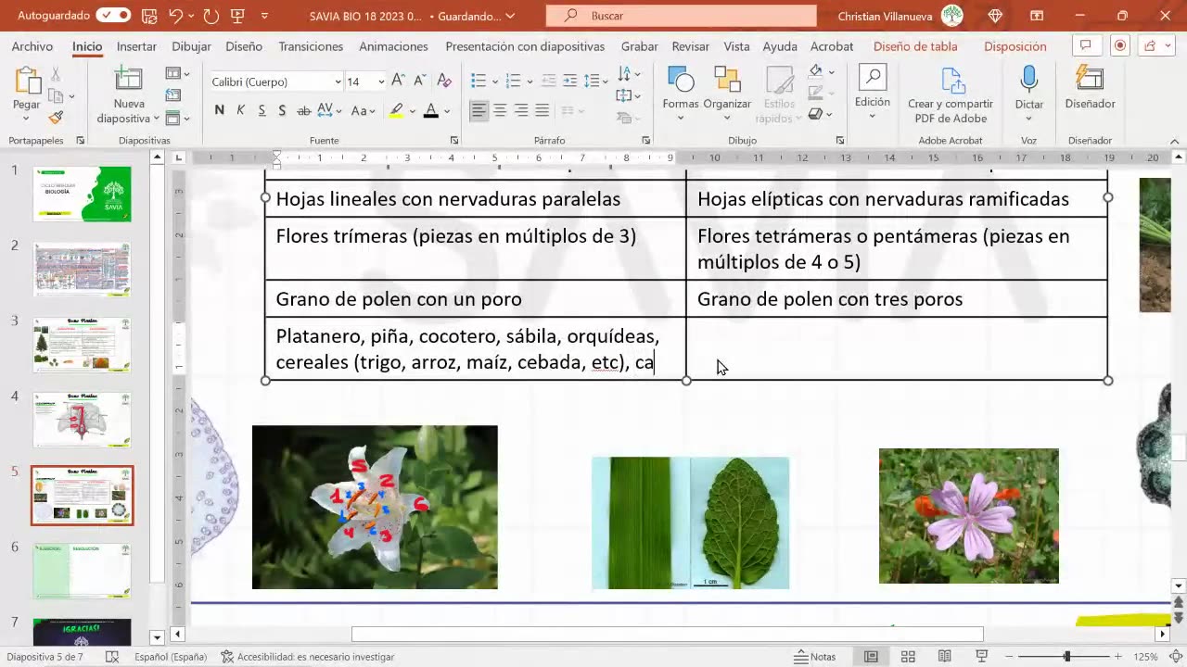The width and height of the screenshot is (1187, 667).
Task: Click the Format Painter brush icon
Action: tap(56, 118)
